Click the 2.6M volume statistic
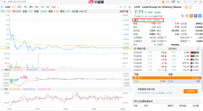Image resolution: width=203 pixels, height=111 pixels. 187,53
